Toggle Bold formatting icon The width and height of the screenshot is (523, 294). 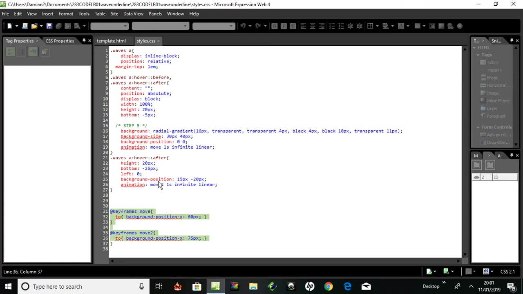pyautogui.click(x=275, y=26)
